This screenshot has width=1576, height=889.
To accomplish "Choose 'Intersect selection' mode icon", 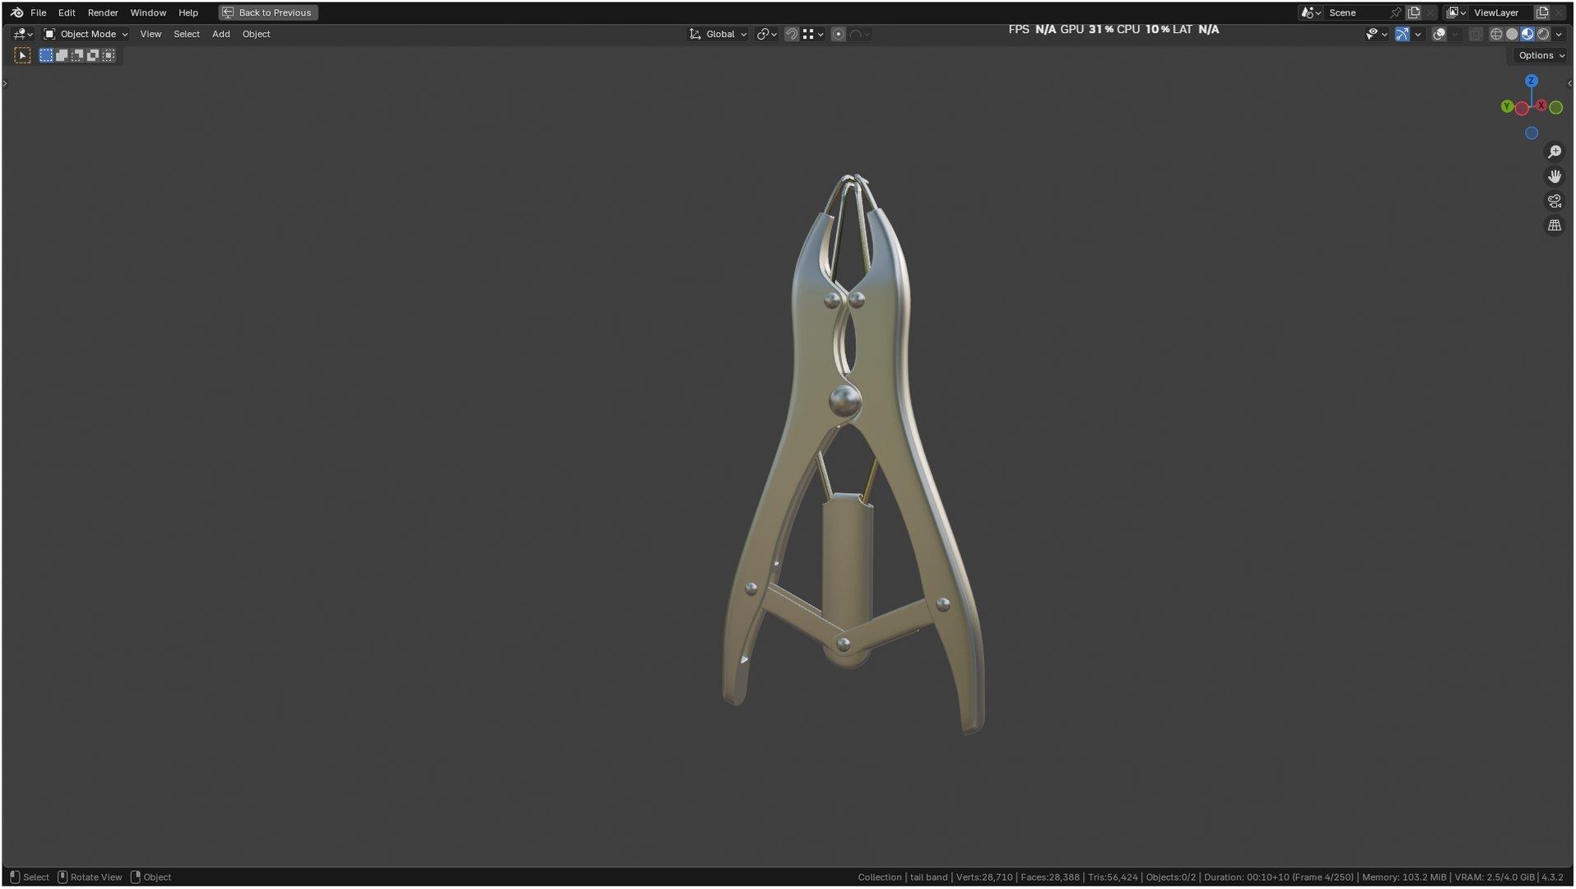I will (109, 55).
